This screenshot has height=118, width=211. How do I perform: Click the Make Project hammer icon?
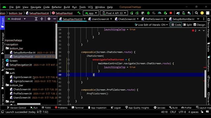[x=79, y=13]
